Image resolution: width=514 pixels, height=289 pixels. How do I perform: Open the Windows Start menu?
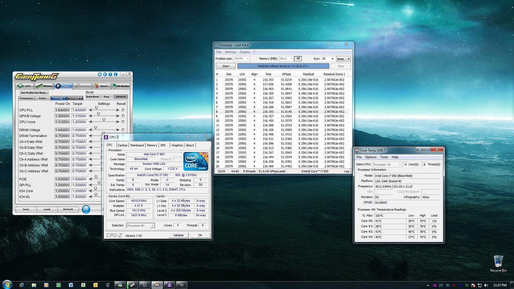tap(7, 284)
